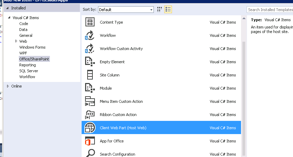
Task: Select the 'Module' template name
Action: [106, 88]
